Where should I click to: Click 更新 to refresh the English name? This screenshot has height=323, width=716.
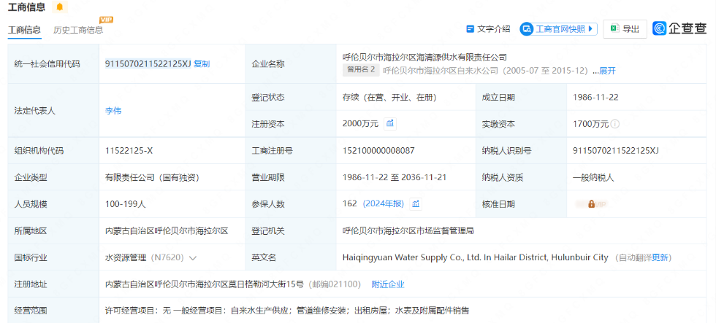pos(661,257)
